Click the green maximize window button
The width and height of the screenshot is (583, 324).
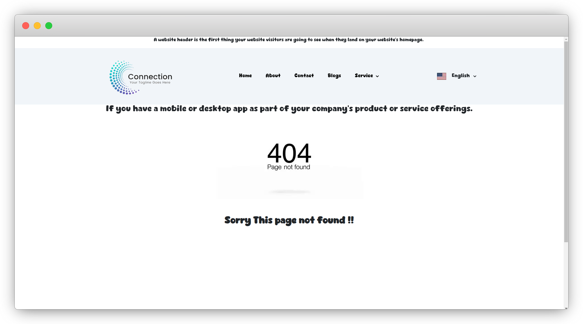(49, 26)
